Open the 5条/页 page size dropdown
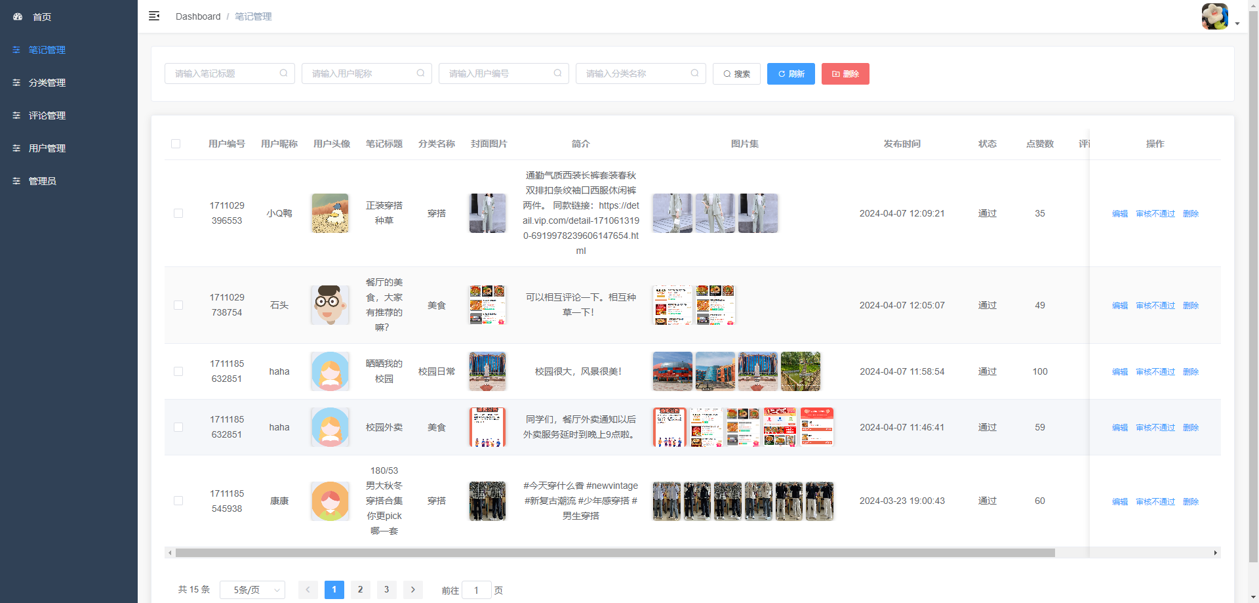1259x603 pixels. pos(252,590)
